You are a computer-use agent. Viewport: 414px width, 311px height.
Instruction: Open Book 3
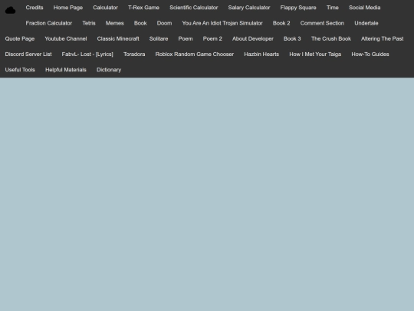pos(292,39)
